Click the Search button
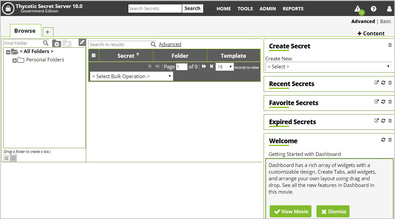Image resolution: width=395 pixels, height=219 pixels. (192, 8)
